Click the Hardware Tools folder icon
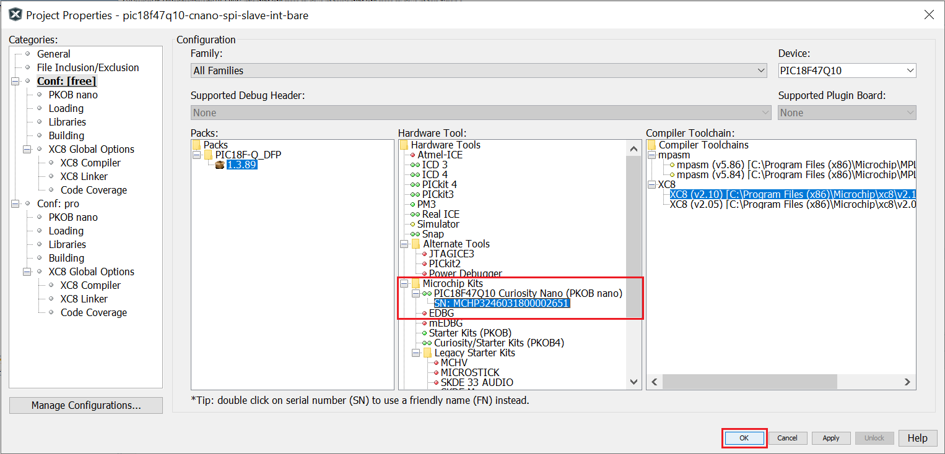This screenshot has width=945, height=454. (404, 145)
